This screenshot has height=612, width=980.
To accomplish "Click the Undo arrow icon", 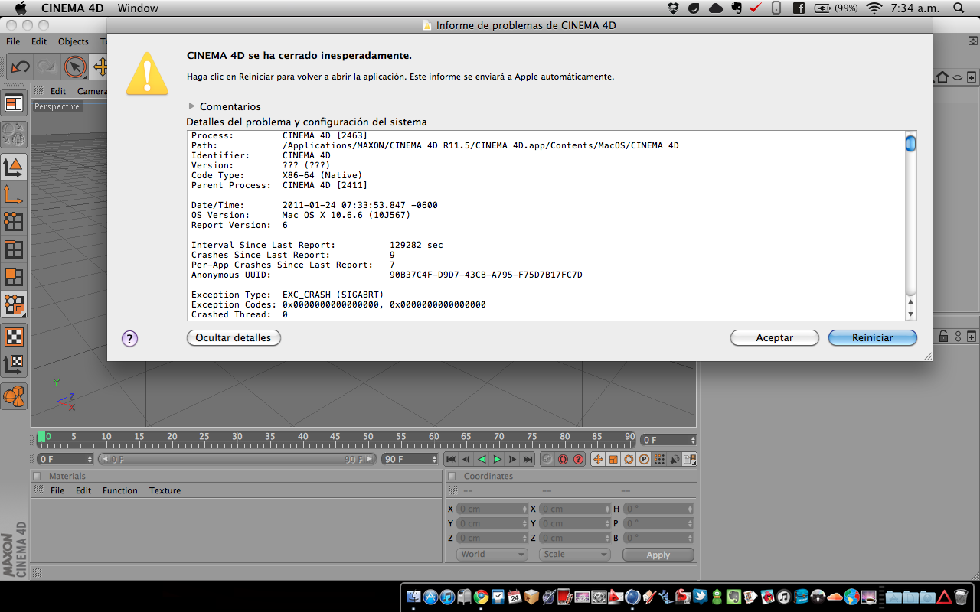I will [21, 67].
